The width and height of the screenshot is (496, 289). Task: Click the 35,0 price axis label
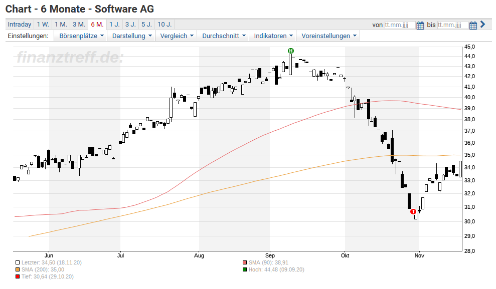(469, 155)
